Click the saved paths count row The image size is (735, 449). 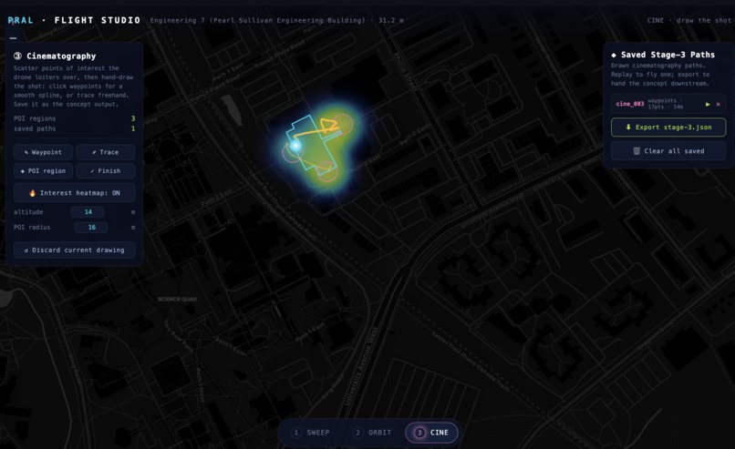click(75, 128)
